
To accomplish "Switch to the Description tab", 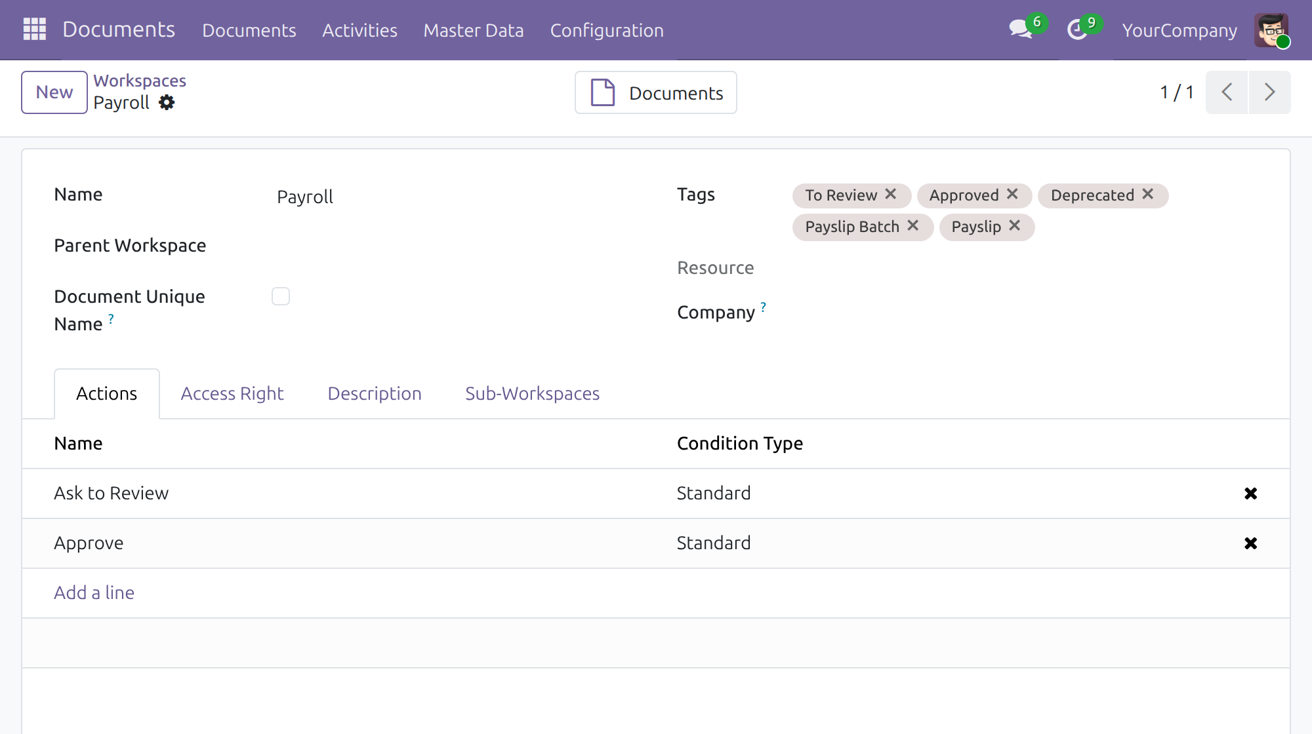I will click(375, 393).
